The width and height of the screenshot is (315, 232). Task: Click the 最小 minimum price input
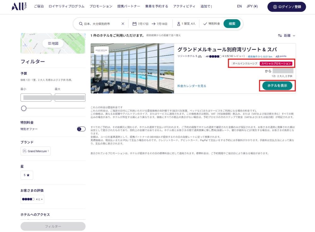click(x=36, y=98)
